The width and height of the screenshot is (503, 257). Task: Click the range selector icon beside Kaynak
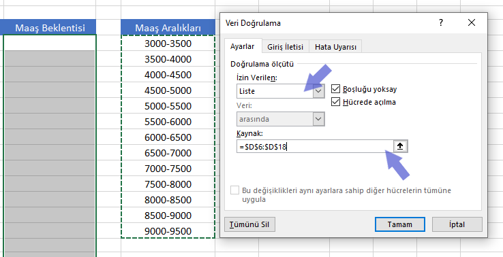400,146
